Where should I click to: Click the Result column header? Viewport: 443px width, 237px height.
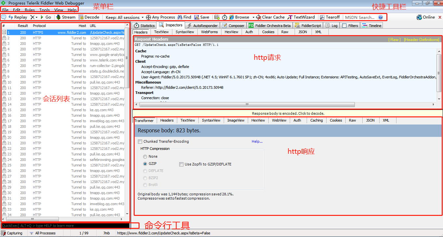(23, 26)
